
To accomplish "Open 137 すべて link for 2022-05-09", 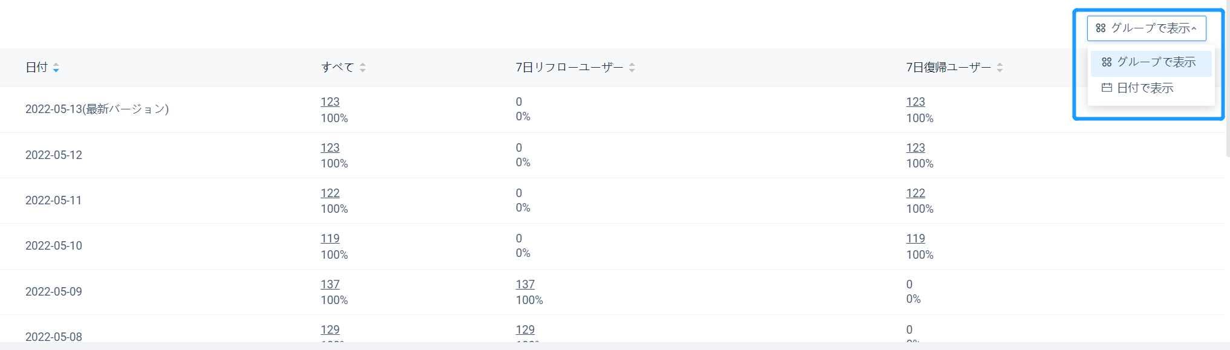I will [x=330, y=285].
